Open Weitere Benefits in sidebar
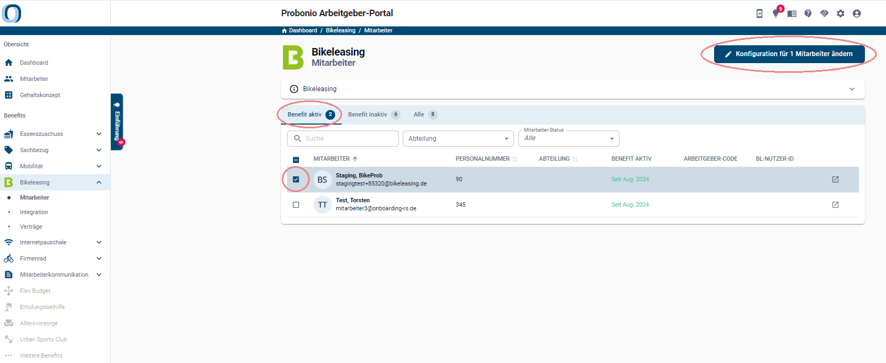The width and height of the screenshot is (886, 363). coord(41,355)
